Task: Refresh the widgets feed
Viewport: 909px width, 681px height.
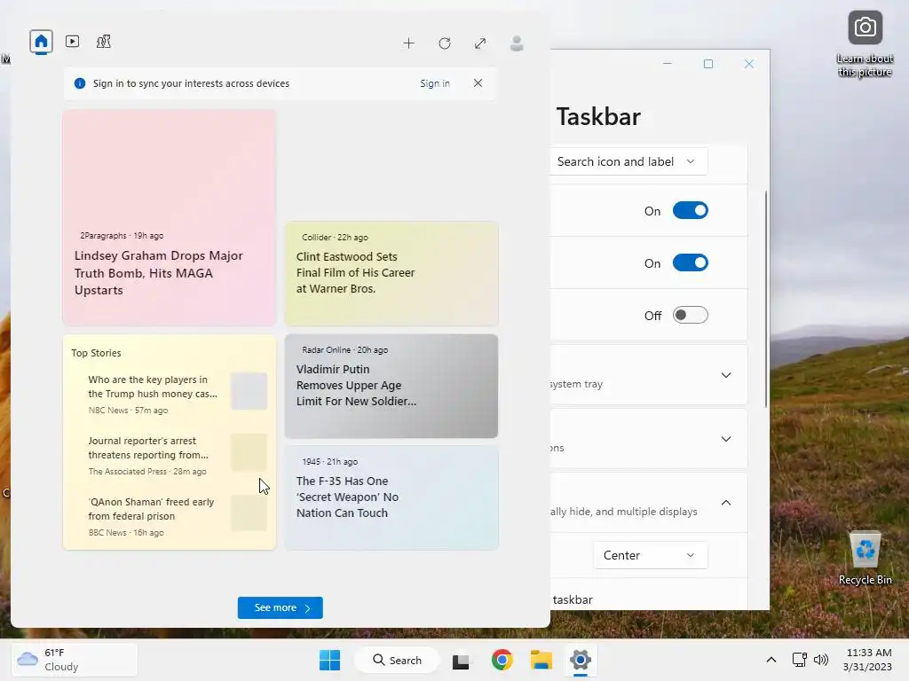Action: (x=445, y=43)
